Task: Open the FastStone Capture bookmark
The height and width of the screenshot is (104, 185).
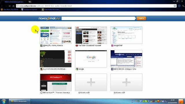Action: [x=30, y=10]
